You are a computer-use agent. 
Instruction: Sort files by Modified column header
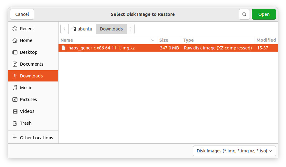[x=266, y=40]
